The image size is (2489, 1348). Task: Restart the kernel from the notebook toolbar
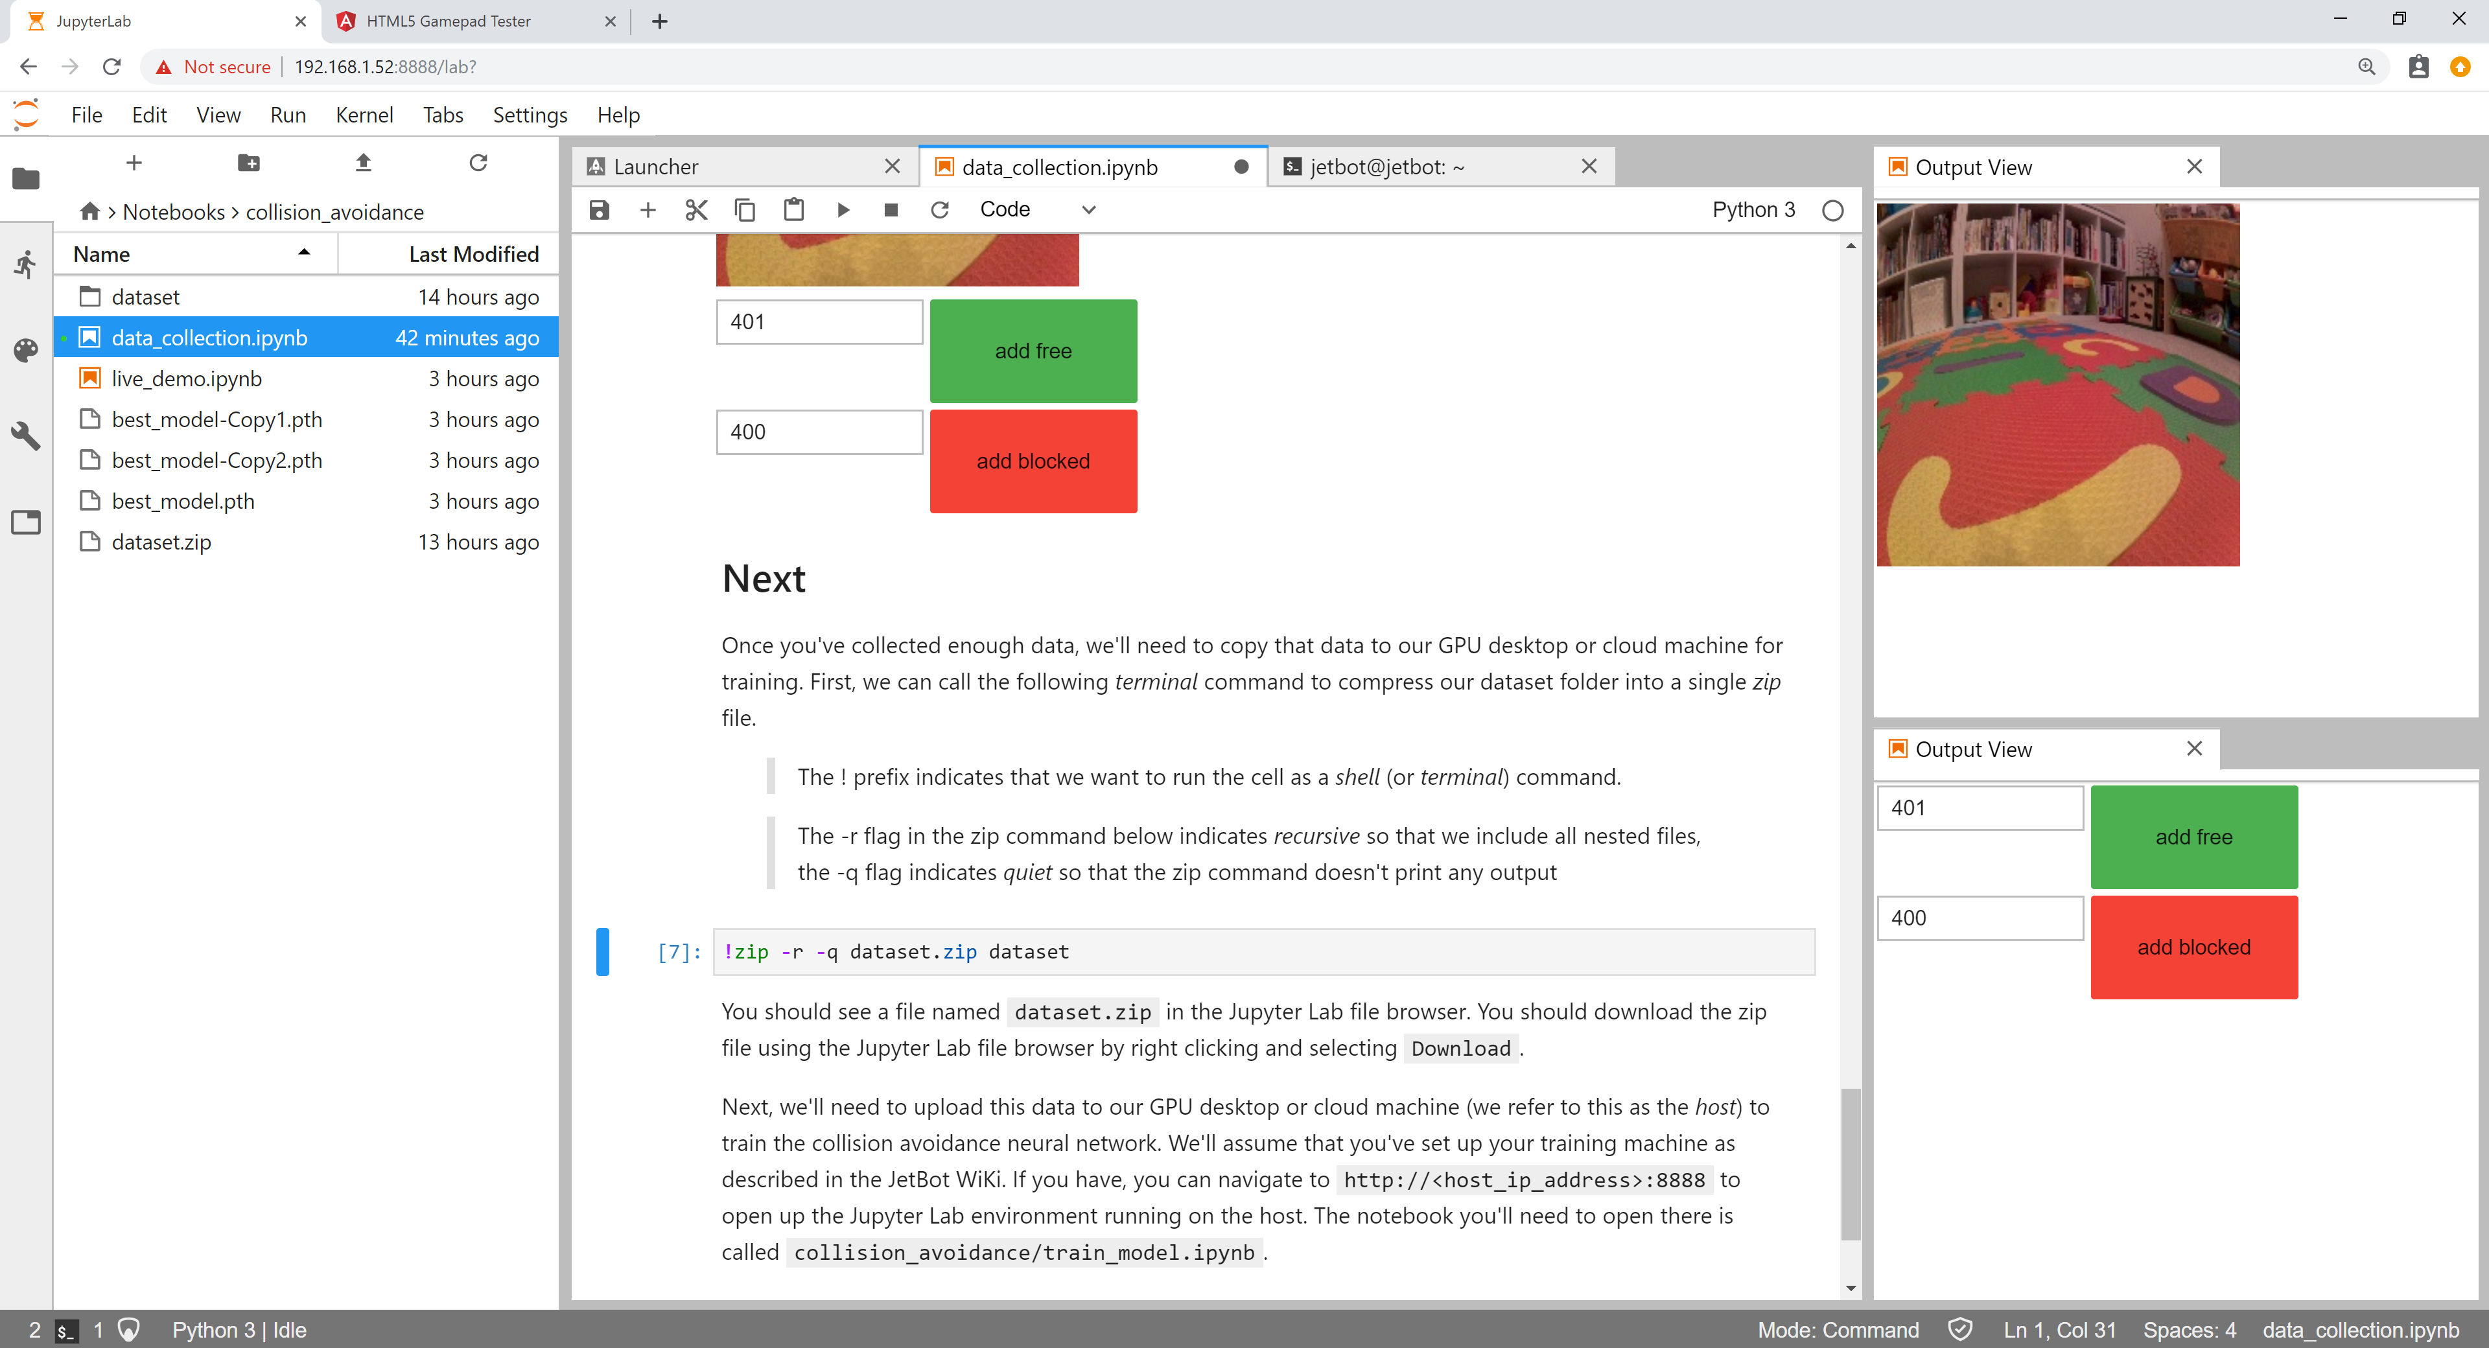[939, 210]
